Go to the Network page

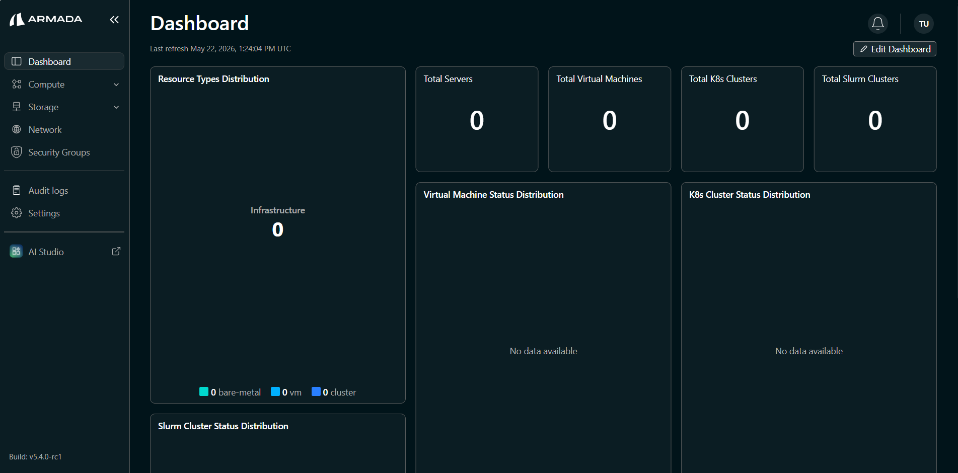pyautogui.click(x=64, y=129)
